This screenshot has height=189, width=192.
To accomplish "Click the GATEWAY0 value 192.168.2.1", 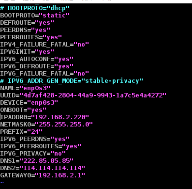I will [60, 175].
